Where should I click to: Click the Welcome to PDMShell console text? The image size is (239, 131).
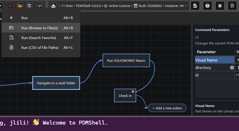pos(75,123)
